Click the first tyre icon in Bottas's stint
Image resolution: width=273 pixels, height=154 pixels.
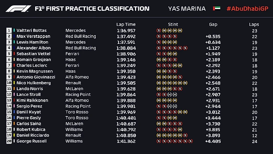tap(159, 30)
